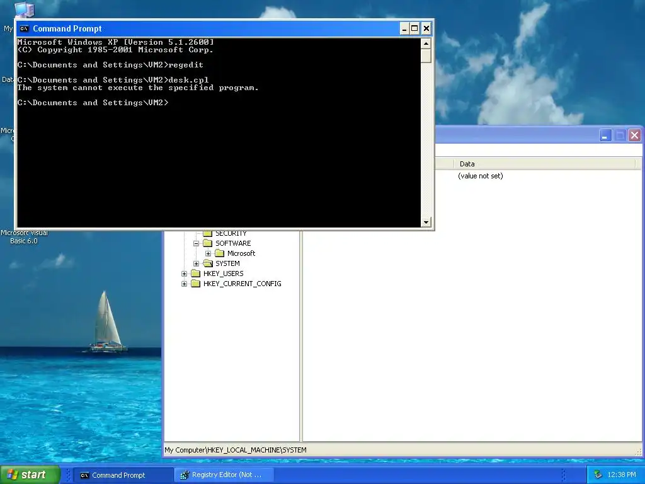
Task: Click the Command Prompt scrollbar thumb
Action: click(x=426, y=55)
